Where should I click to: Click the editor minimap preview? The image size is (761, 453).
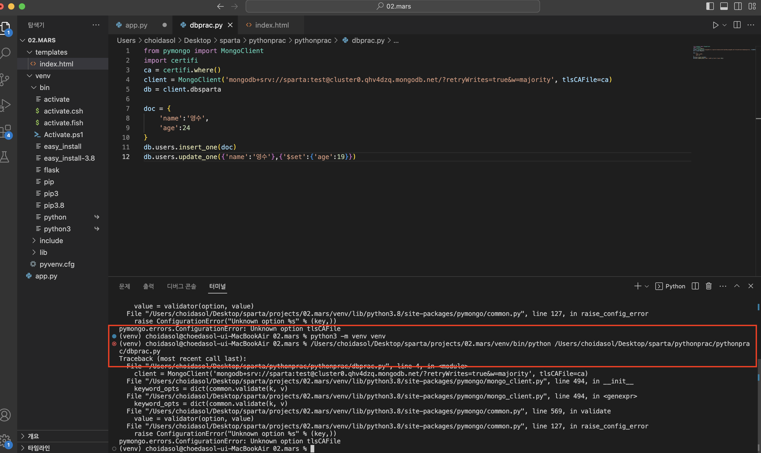[x=723, y=52]
